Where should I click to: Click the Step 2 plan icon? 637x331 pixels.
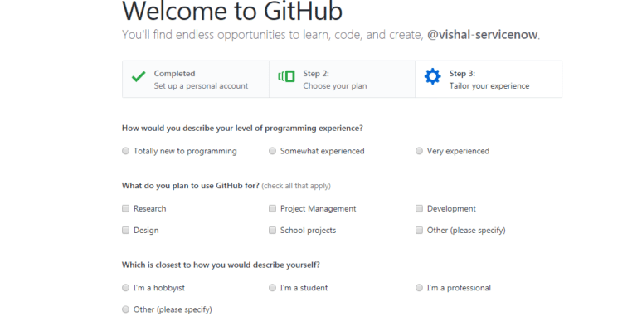286,76
